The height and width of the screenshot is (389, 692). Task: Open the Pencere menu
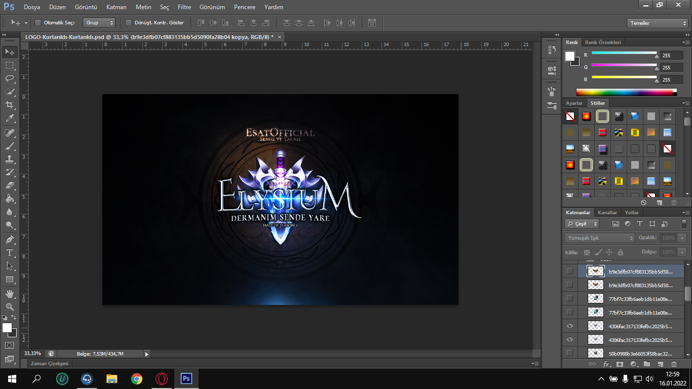245,7
